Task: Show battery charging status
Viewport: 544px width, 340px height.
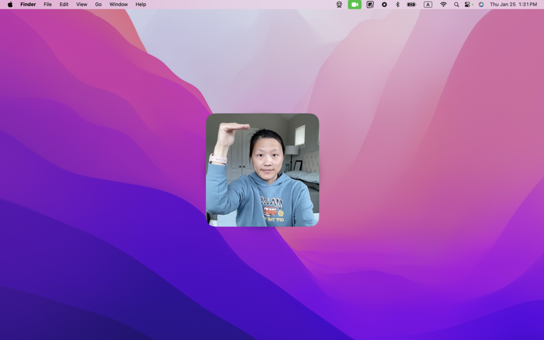Action: tap(411, 4)
